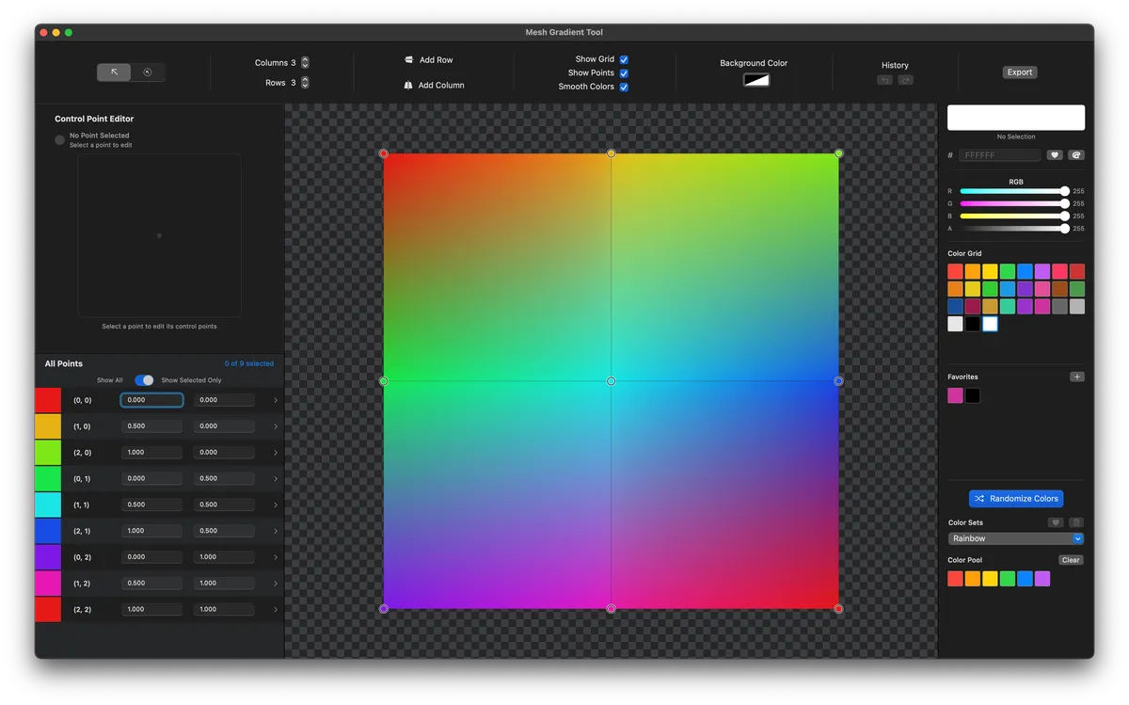Pick the blue swatch in Color Pool
The height and width of the screenshot is (705, 1129).
pos(1025,579)
